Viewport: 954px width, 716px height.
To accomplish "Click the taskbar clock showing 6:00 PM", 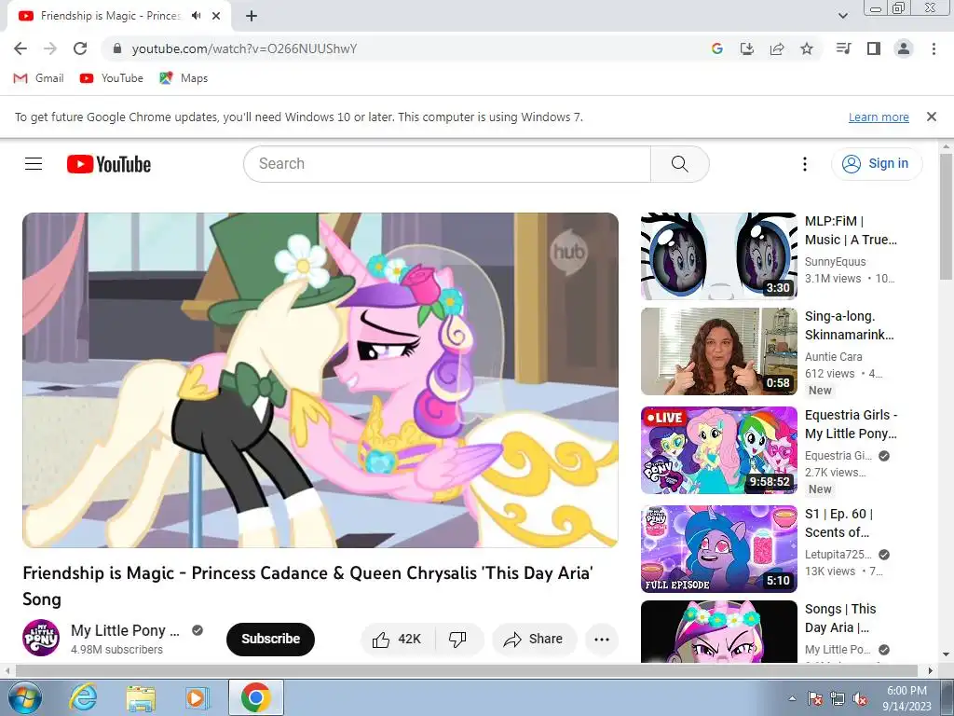I will click(x=907, y=698).
